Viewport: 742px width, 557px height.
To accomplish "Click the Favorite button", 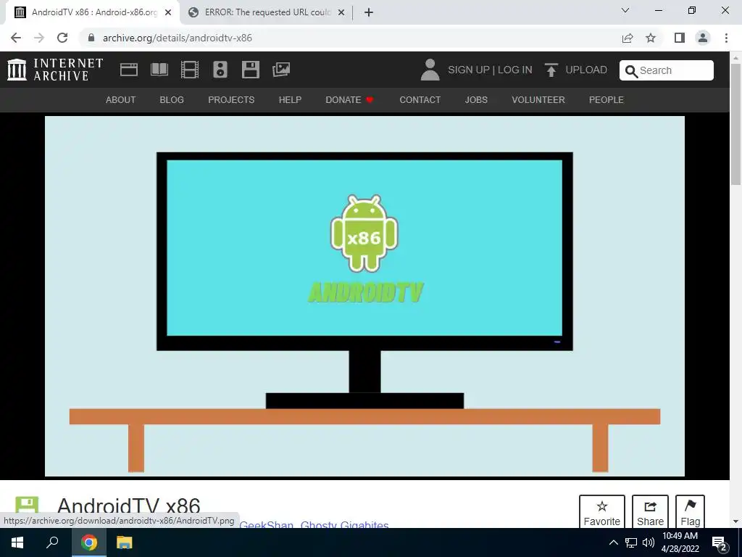I will [602, 513].
